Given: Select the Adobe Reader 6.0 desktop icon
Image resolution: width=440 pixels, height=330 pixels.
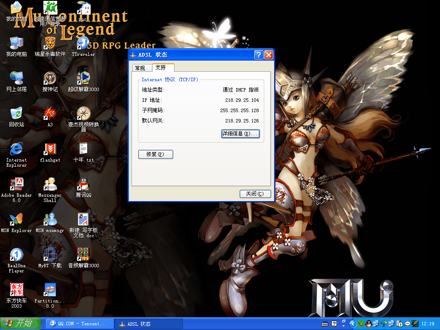Looking at the screenshot, I should click(16, 190).
